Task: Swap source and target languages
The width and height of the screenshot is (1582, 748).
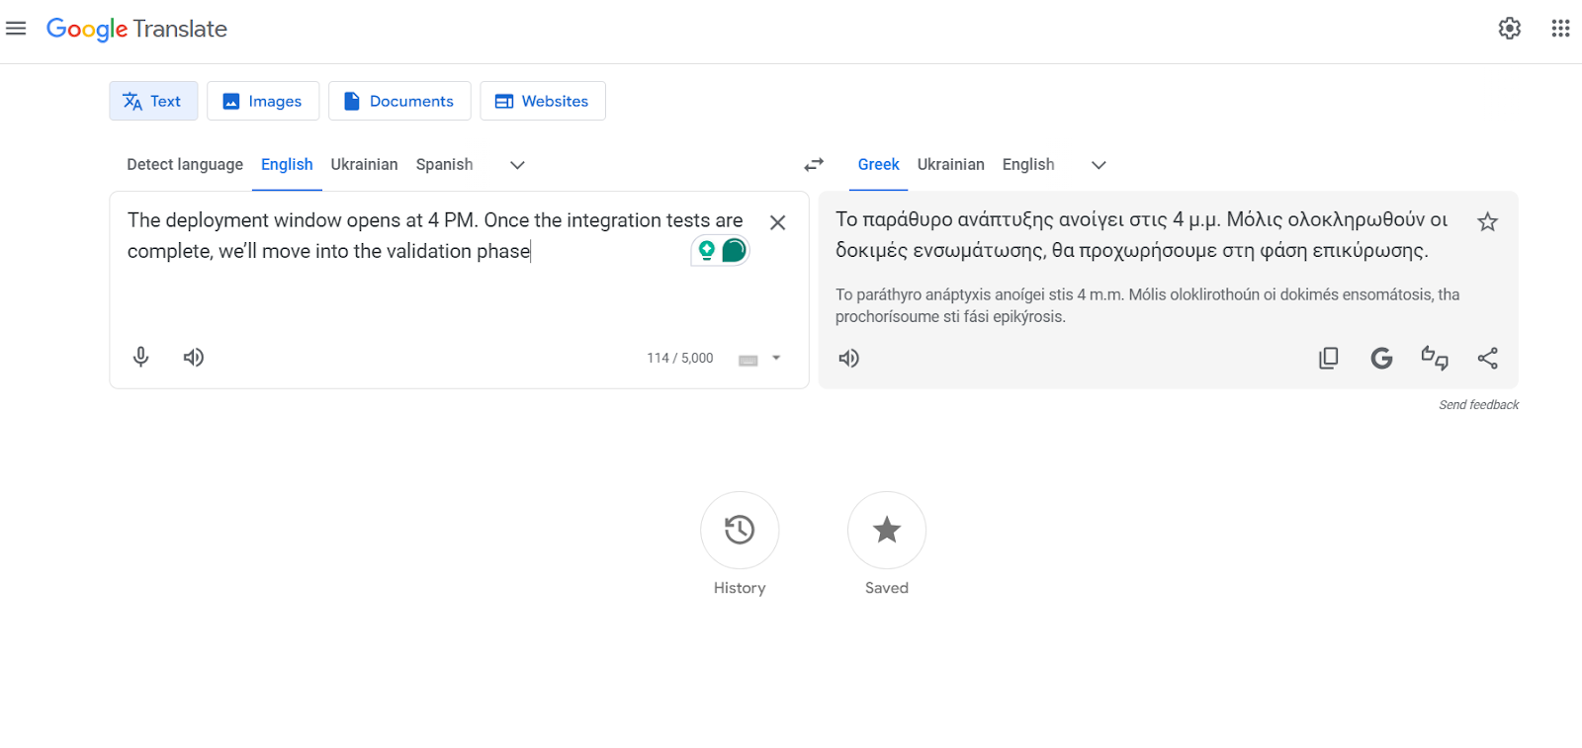Action: point(814,165)
